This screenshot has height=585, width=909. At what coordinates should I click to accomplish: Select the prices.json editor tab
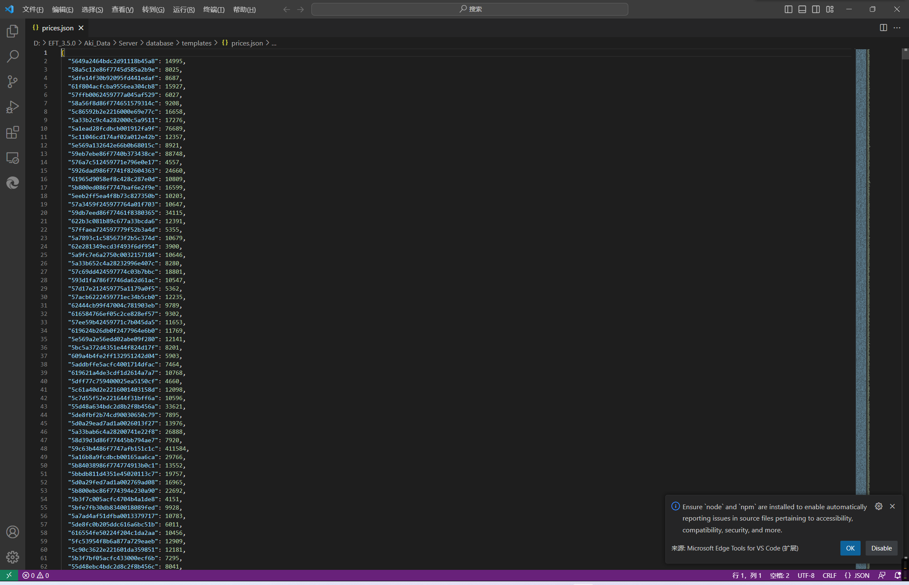(57, 28)
